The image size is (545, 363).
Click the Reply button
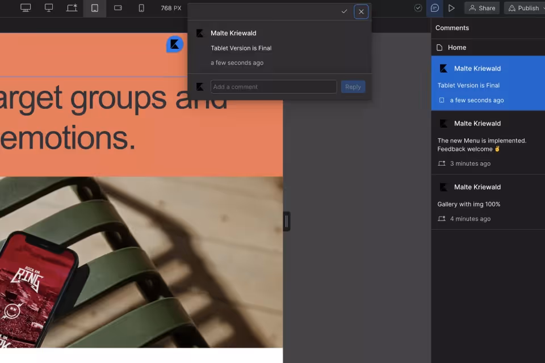click(x=353, y=87)
